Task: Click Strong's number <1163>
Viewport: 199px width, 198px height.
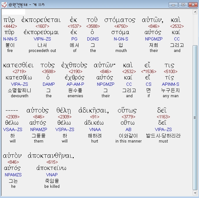Action: (163, 117)
